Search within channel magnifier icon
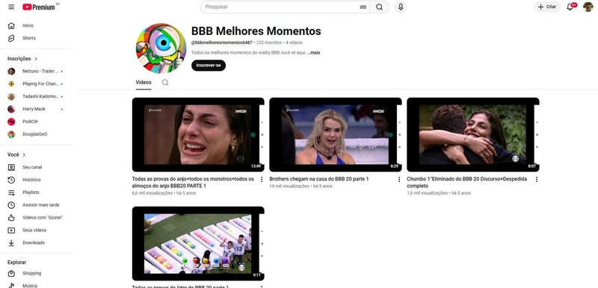 164,82
